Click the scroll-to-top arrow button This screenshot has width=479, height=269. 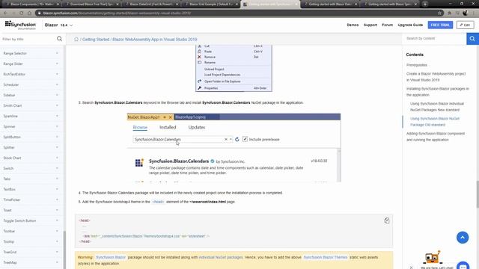[463, 238]
